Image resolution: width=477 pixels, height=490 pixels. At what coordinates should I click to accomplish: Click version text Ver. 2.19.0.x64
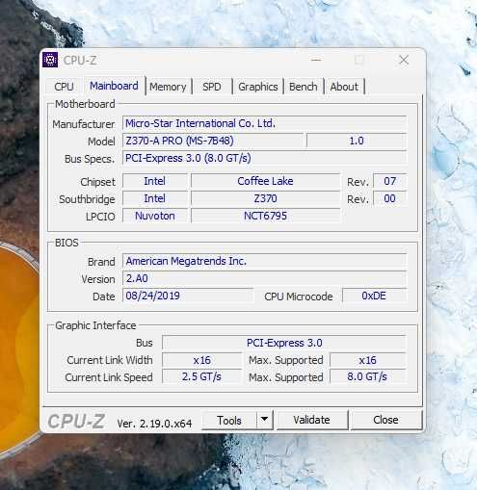coord(154,424)
